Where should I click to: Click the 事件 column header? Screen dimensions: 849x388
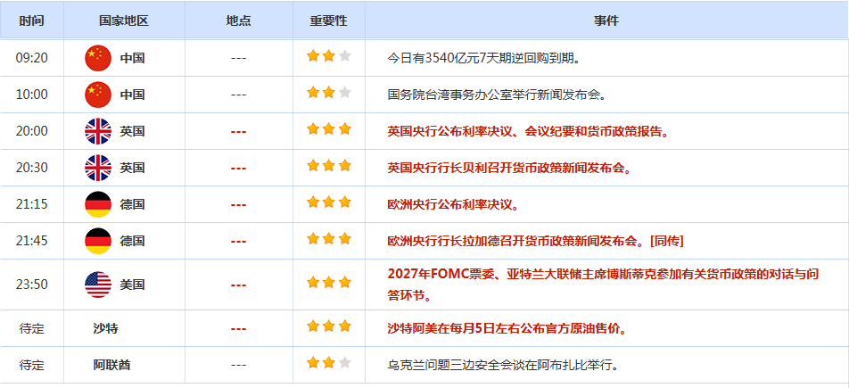pyautogui.click(x=606, y=21)
